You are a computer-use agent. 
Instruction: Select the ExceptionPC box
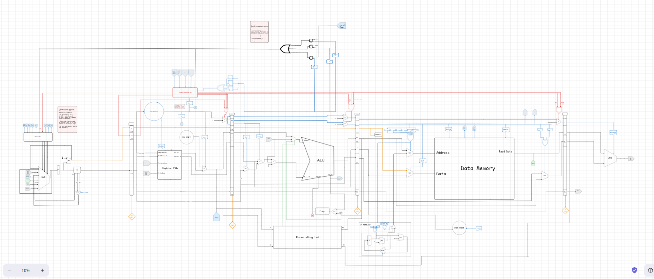point(378,134)
